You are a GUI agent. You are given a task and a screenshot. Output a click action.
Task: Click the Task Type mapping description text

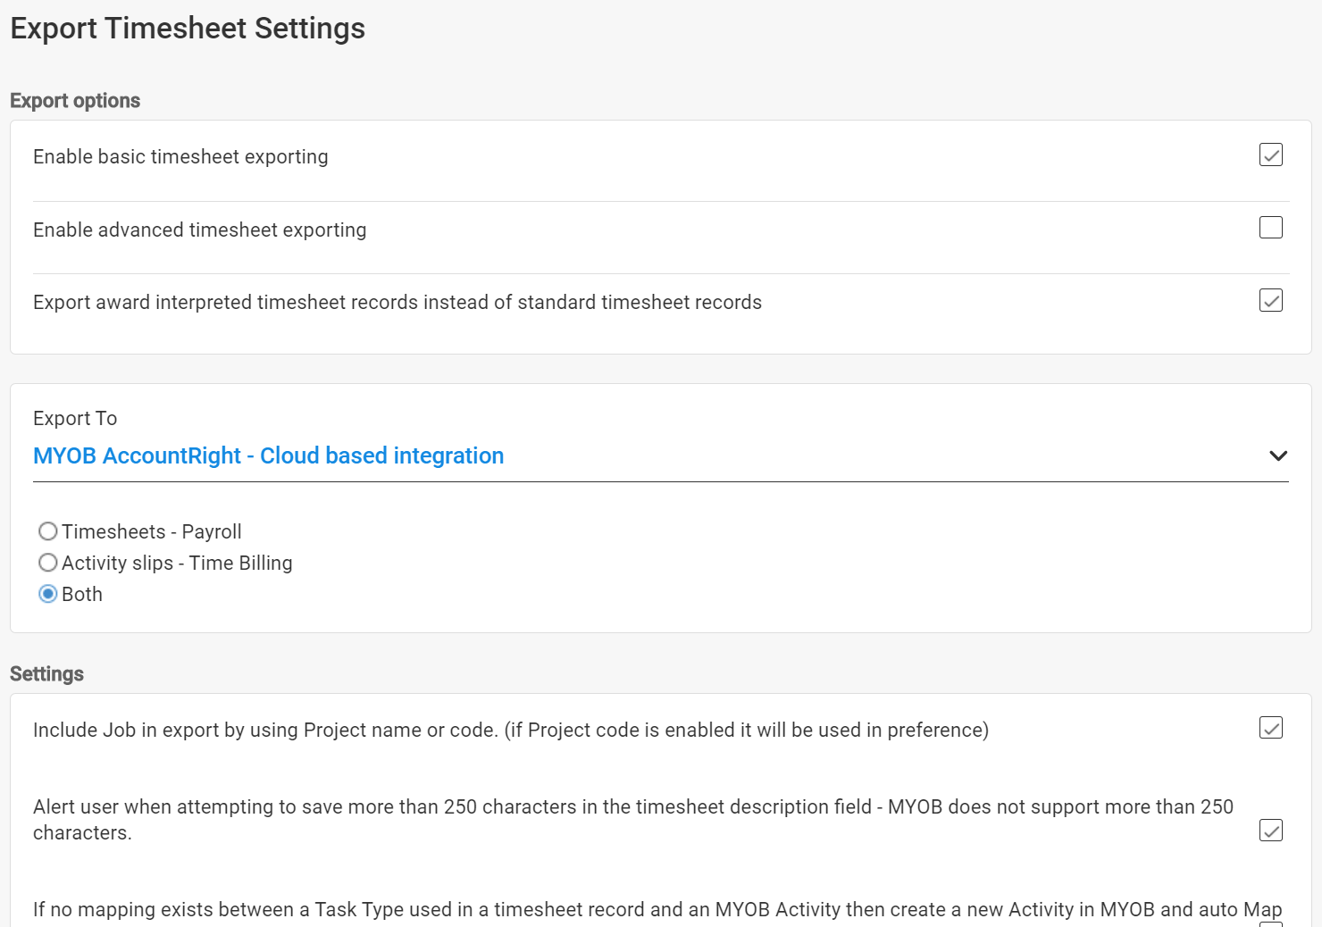point(657,909)
